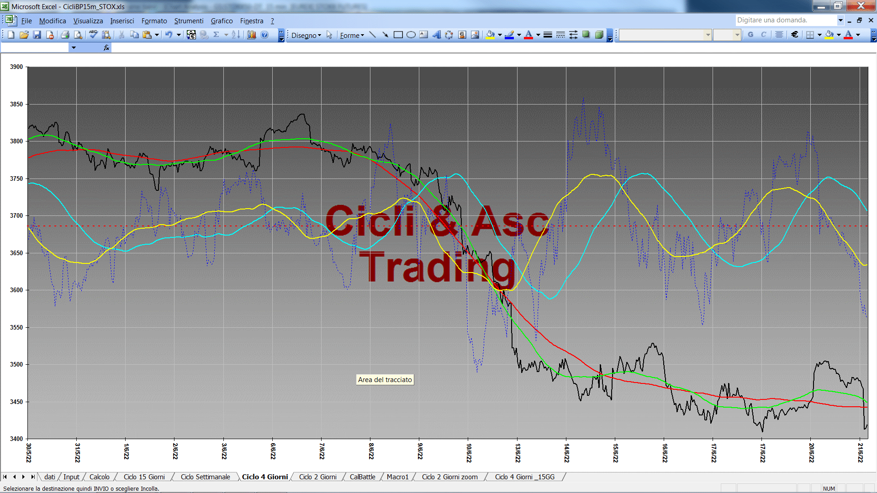Open the Modifica menu
877x493 pixels.
pos(53,21)
